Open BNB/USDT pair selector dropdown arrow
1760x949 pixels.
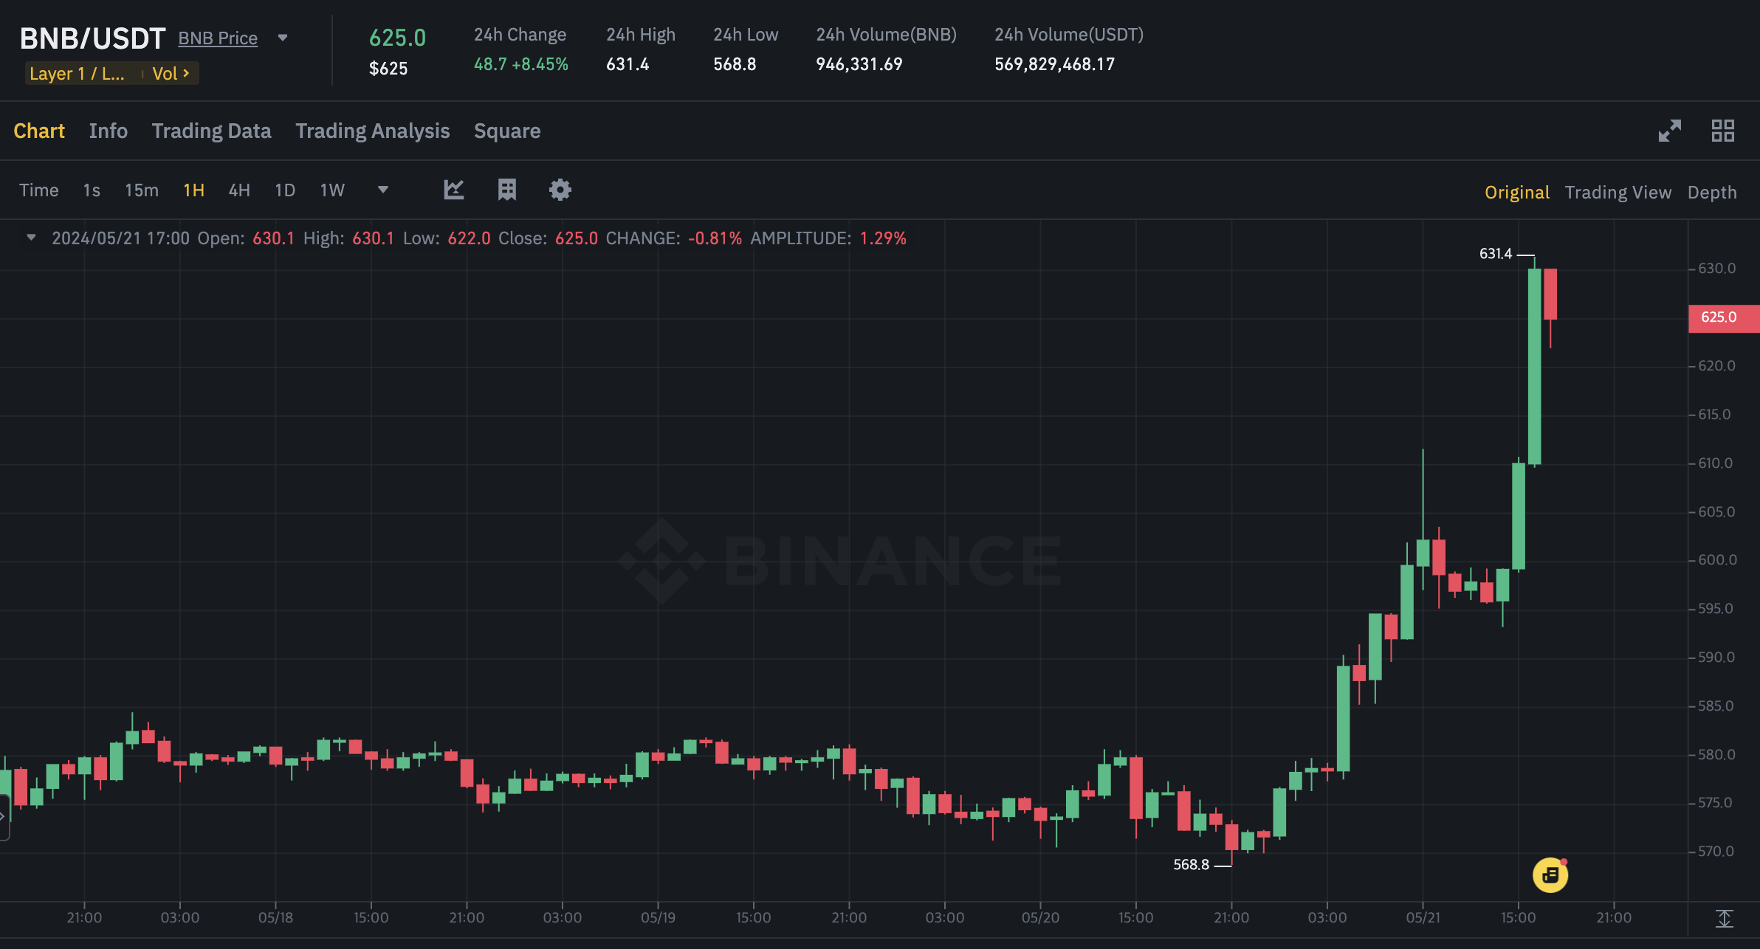(x=282, y=38)
